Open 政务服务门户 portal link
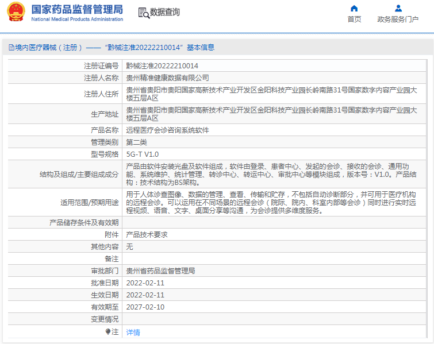 click(398, 20)
